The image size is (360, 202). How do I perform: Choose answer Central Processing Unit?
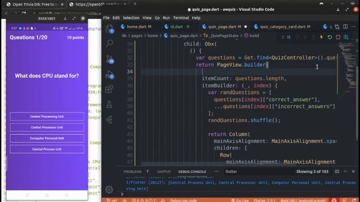(47, 117)
